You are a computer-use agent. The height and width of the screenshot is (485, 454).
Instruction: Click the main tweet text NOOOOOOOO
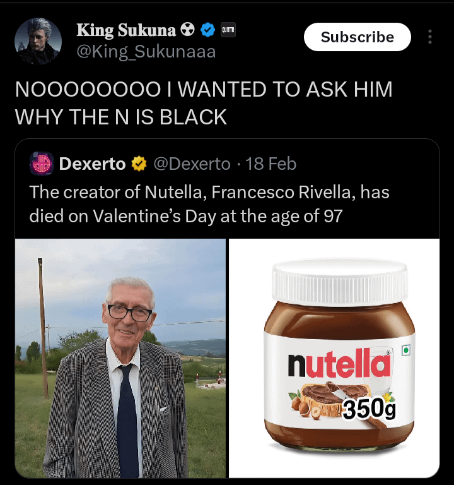coord(204,103)
